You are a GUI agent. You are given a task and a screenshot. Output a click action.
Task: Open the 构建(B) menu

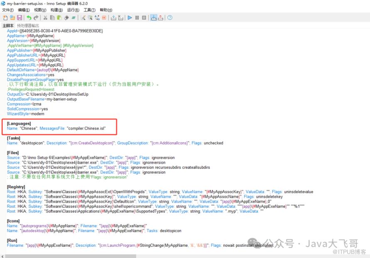point(57,10)
